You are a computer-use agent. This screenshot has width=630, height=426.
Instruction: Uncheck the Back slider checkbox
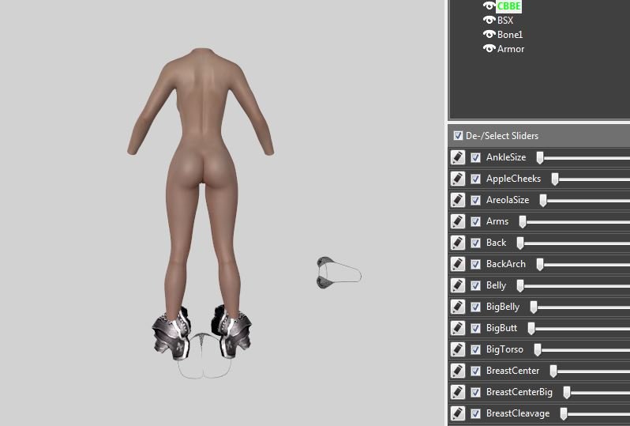point(475,243)
